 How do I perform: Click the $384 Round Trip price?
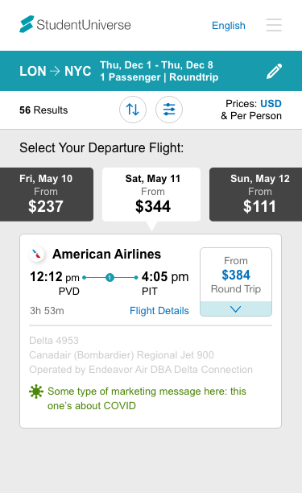tap(236, 275)
